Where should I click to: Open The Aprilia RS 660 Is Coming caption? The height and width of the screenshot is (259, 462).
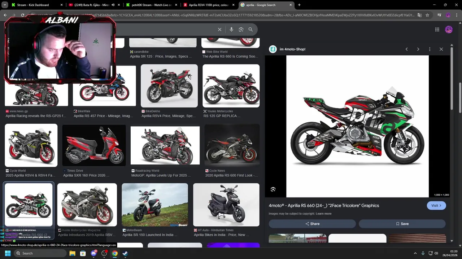click(x=230, y=56)
